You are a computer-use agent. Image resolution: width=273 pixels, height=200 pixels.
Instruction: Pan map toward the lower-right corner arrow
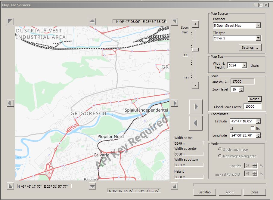(x=175, y=186)
